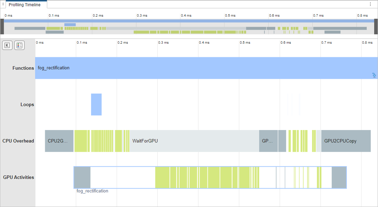The image size is (378, 207).
Task: Click the panel grip handle icon
Action: point(3,5)
